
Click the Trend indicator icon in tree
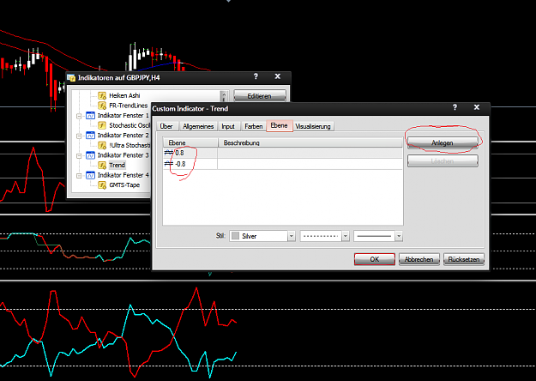click(102, 166)
